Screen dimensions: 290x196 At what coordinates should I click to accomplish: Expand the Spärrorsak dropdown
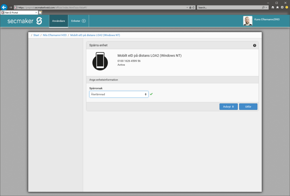click(119, 94)
